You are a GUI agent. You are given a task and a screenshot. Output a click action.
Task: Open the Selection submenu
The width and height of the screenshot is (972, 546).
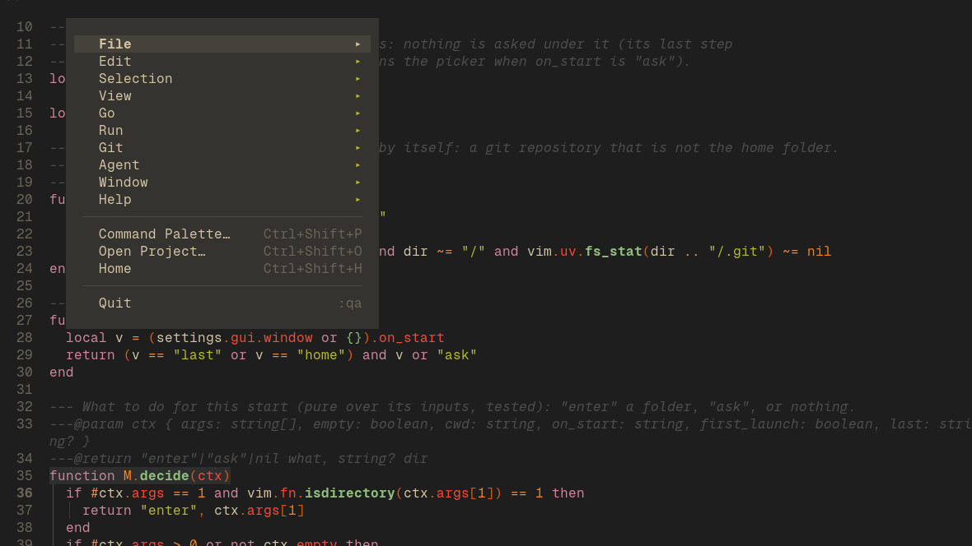[222, 79]
